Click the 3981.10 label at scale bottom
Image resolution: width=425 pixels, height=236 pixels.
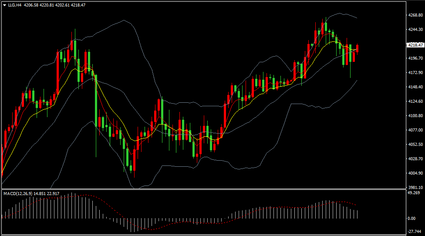[415, 187]
